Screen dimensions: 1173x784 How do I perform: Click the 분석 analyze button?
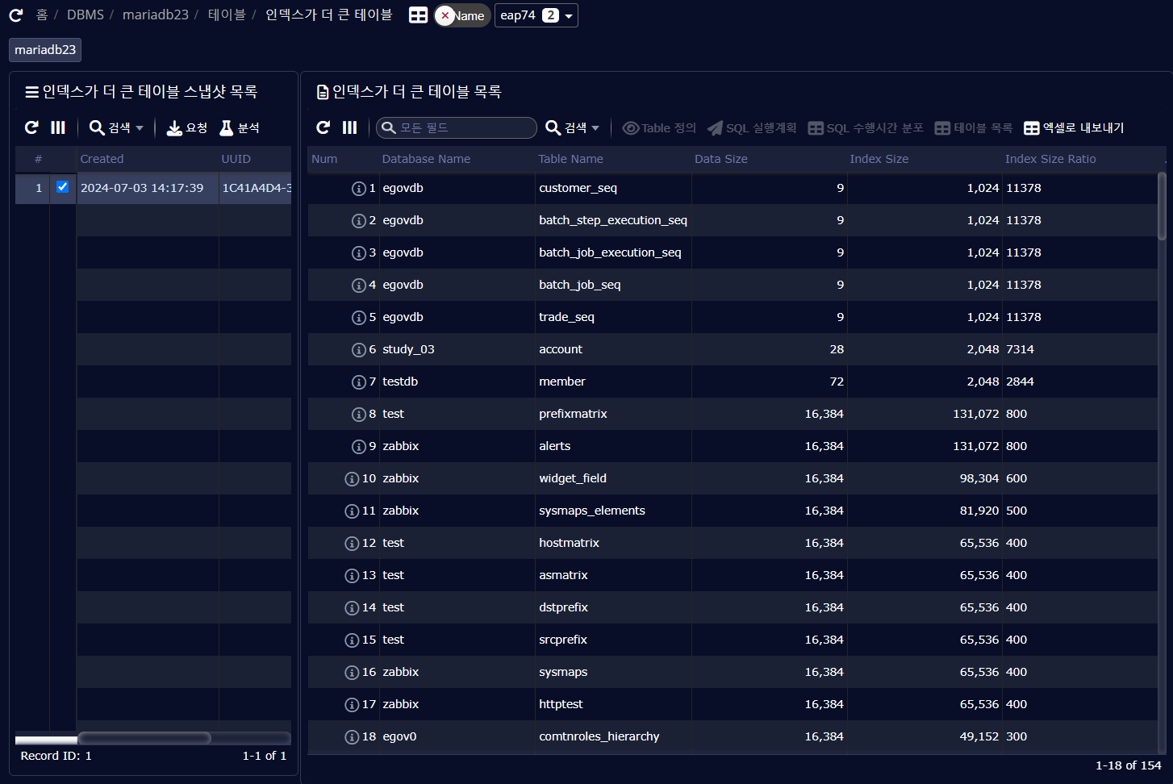[240, 127]
